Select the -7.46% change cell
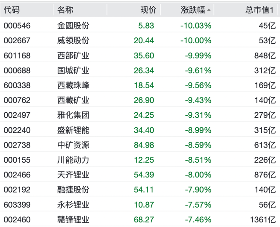This screenshot has width=280, height=227. (198, 219)
